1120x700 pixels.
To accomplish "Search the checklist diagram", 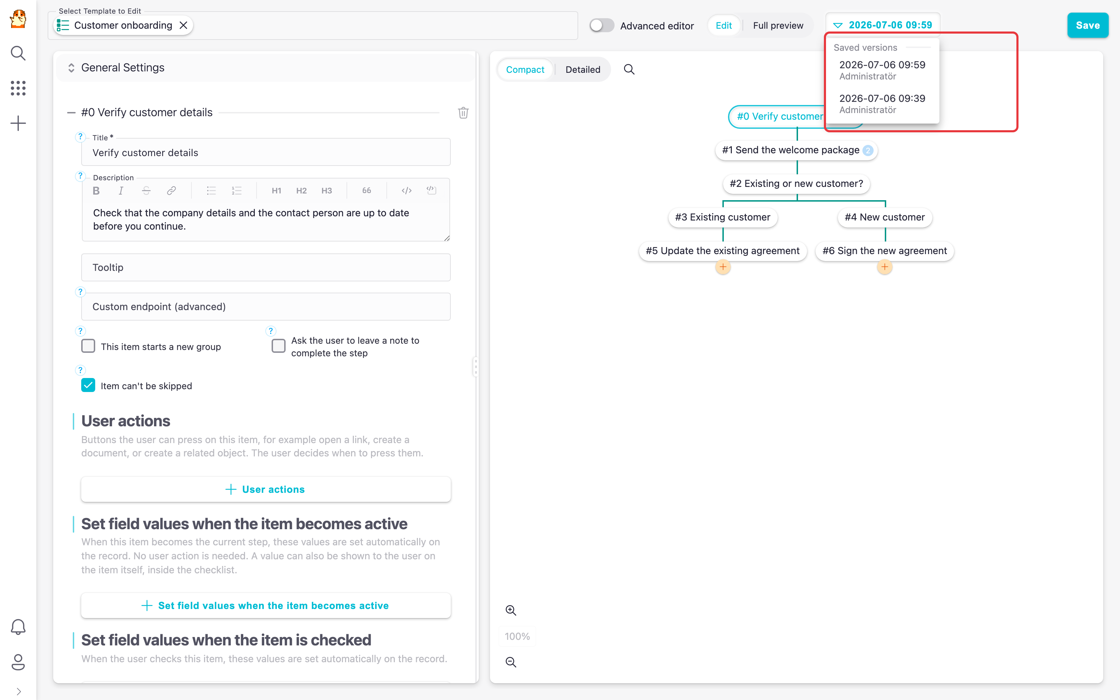I will pos(629,69).
